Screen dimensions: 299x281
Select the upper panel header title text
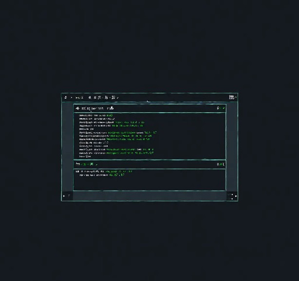(x=93, y=108)
